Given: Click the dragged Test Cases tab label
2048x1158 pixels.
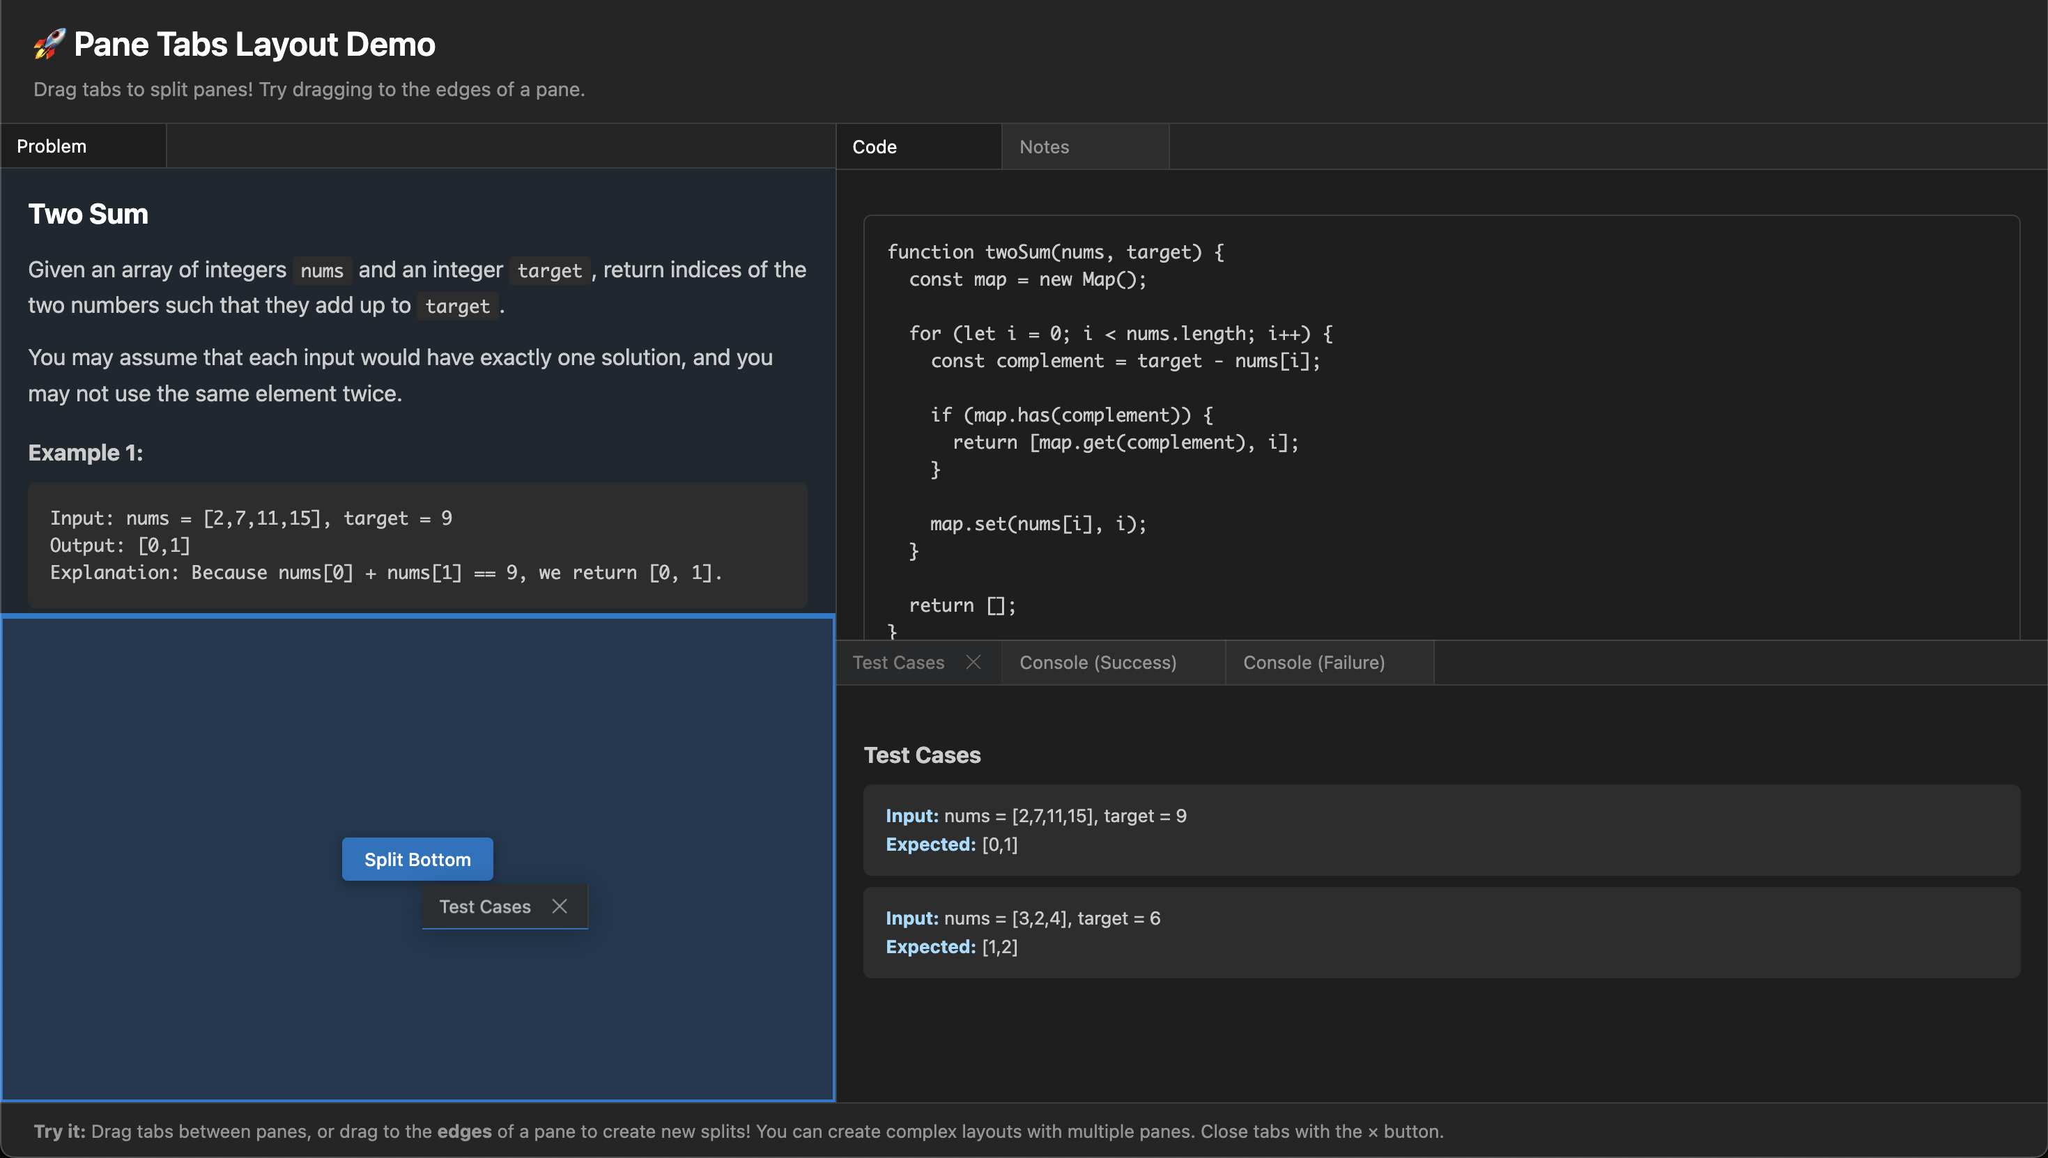Looking at the screenshot, I should (x=484, y=906).
